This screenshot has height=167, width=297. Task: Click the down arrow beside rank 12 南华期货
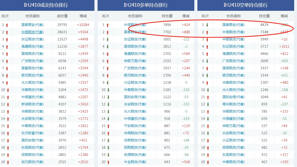208,104
